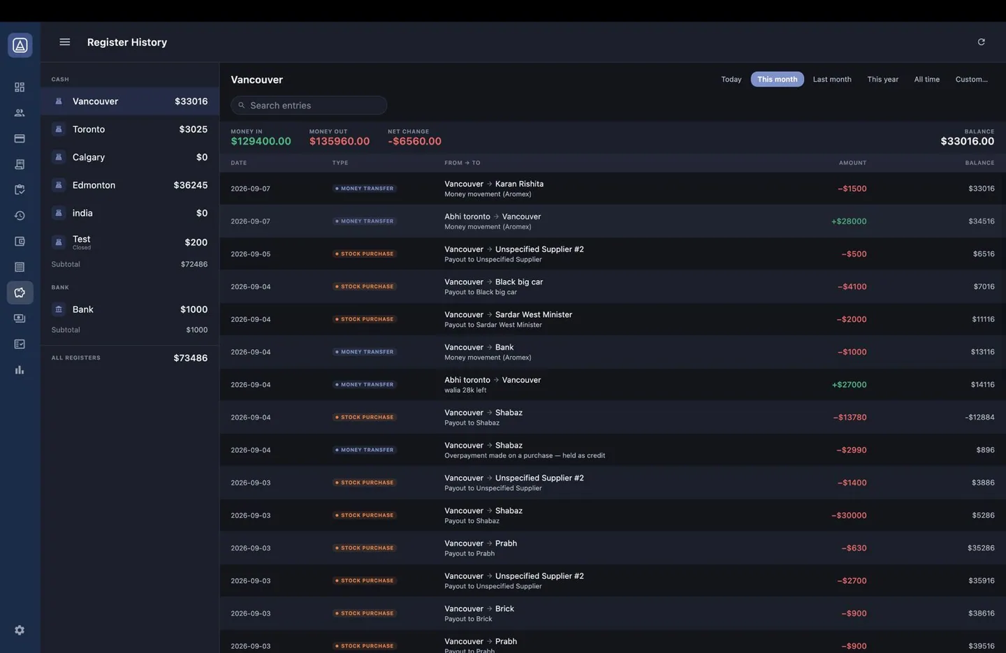Click the Aromex app logo

pos(20,45)
